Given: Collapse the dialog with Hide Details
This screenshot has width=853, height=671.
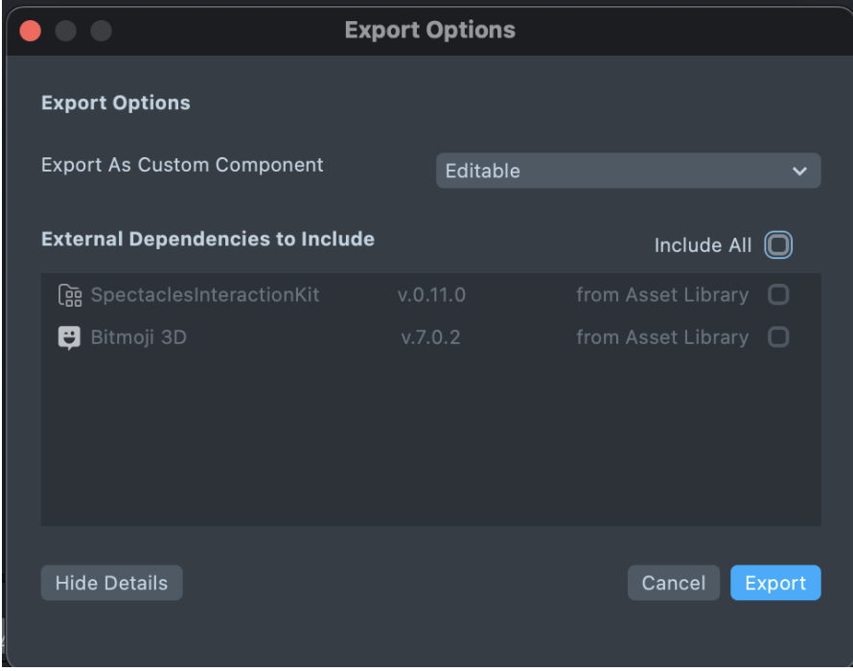Looking at the screenshot, I should [111, 583].
